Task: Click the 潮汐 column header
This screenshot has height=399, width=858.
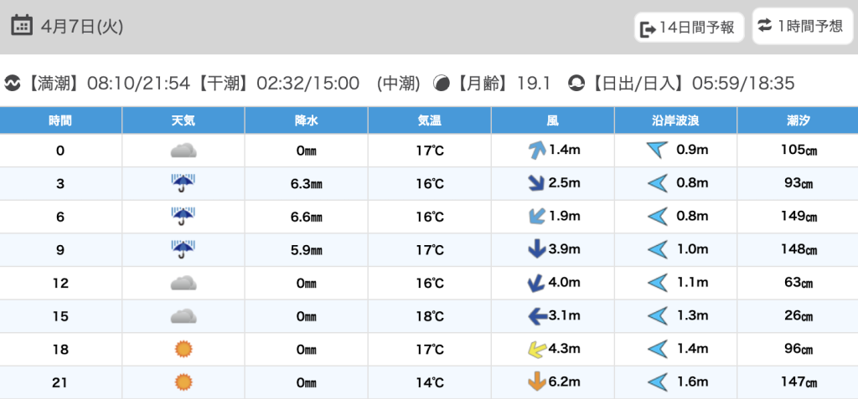Action: tap(797, 120)
